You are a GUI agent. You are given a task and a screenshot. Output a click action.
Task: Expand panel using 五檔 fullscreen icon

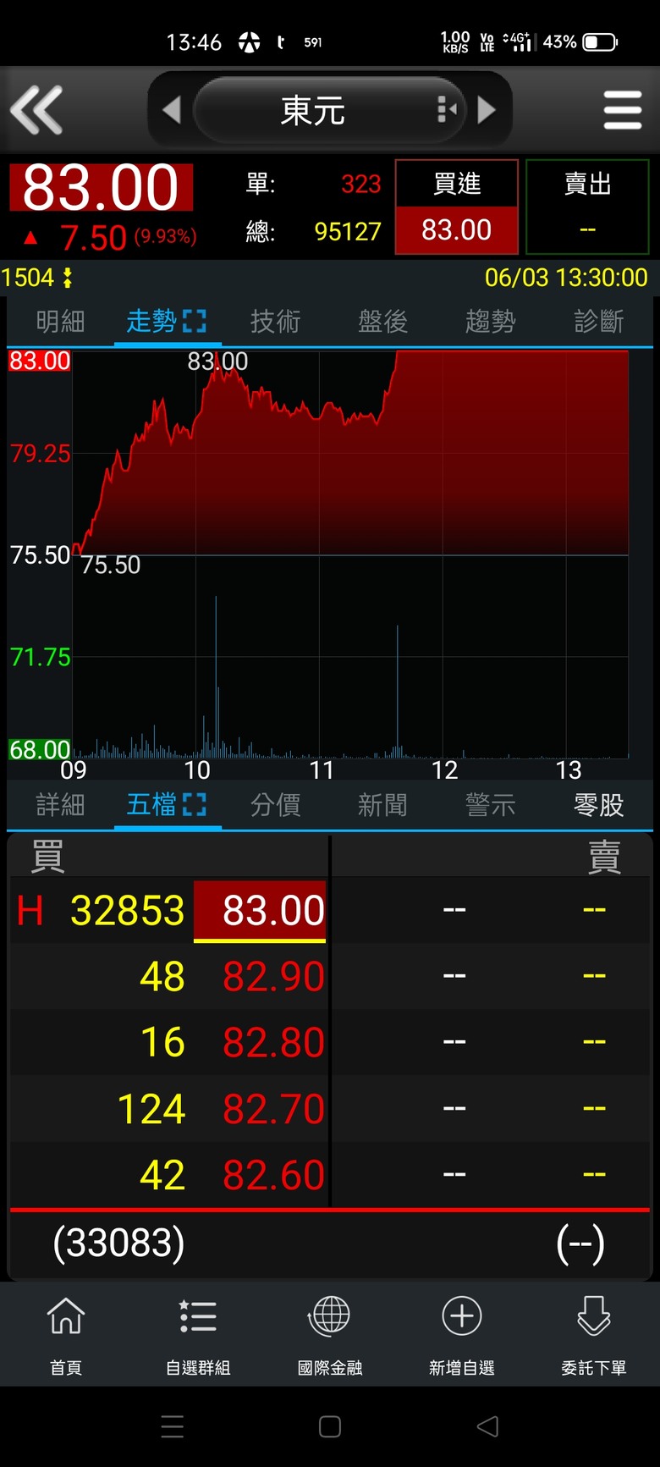coord(195,804)
